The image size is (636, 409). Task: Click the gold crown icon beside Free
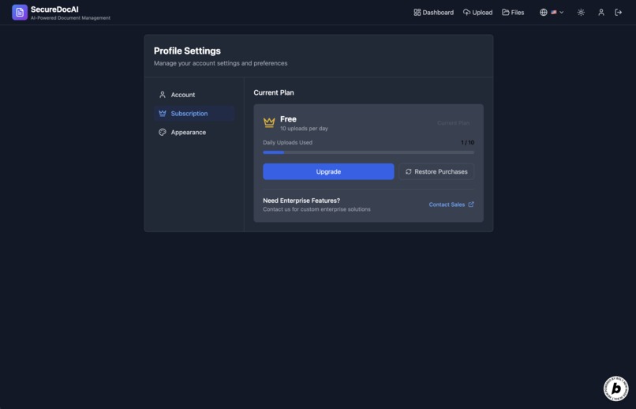tap(269, 122)
